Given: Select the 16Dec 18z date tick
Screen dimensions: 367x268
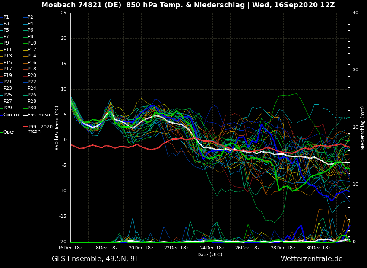Looking at the screenshot, I should [70, 248].
